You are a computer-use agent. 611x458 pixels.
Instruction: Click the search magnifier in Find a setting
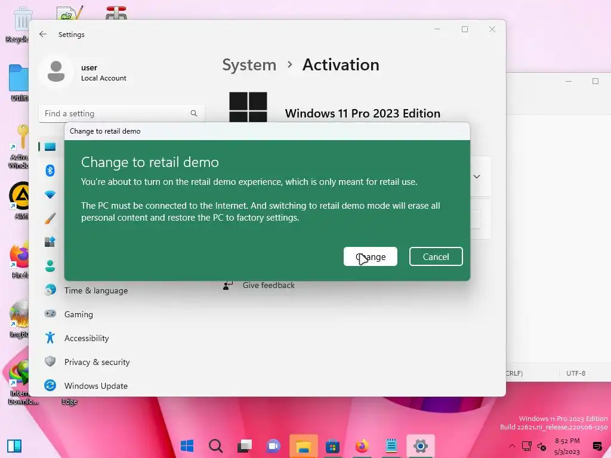click(194, 113)
